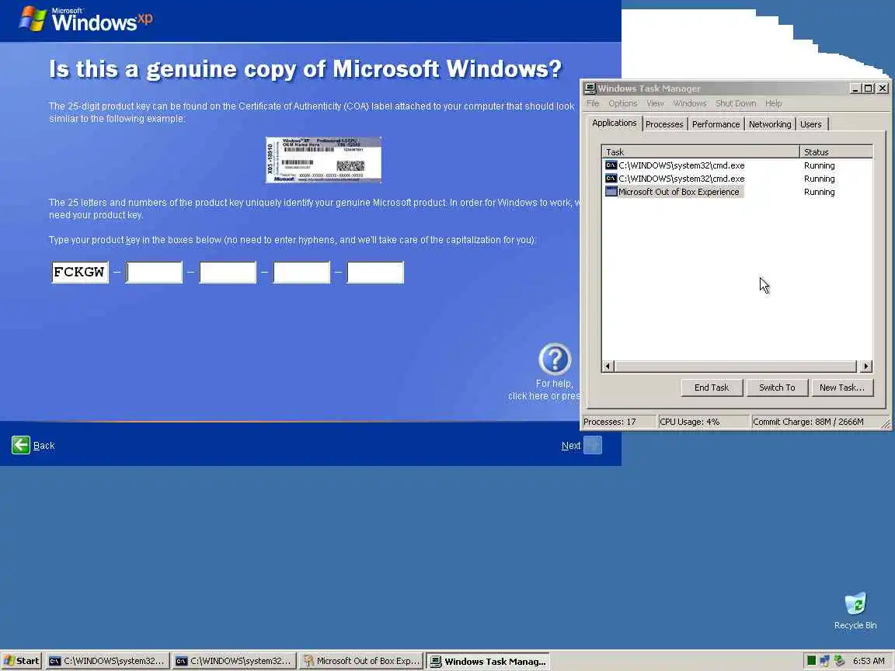Screen dimensions: 895x671
Task: Click the Windows Task Manager taskbar button
Action: [487, 662]
